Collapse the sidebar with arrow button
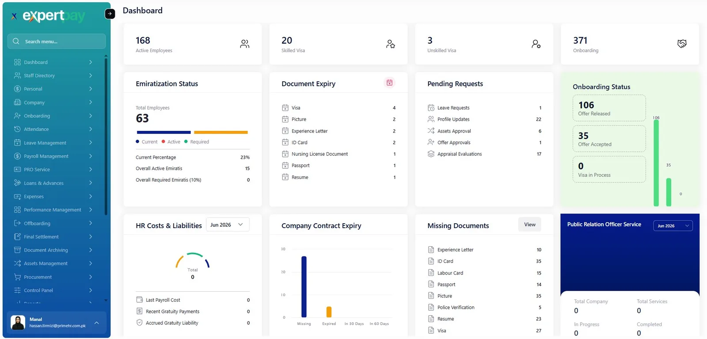Screen dimensions: 707x339 pyautogui.click(x=110, y=14)
